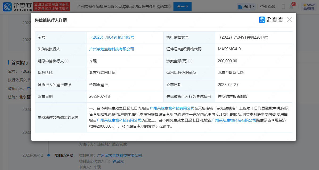Open company link before 负担 in obligations

pyautogui.click(x=119, y=120)
